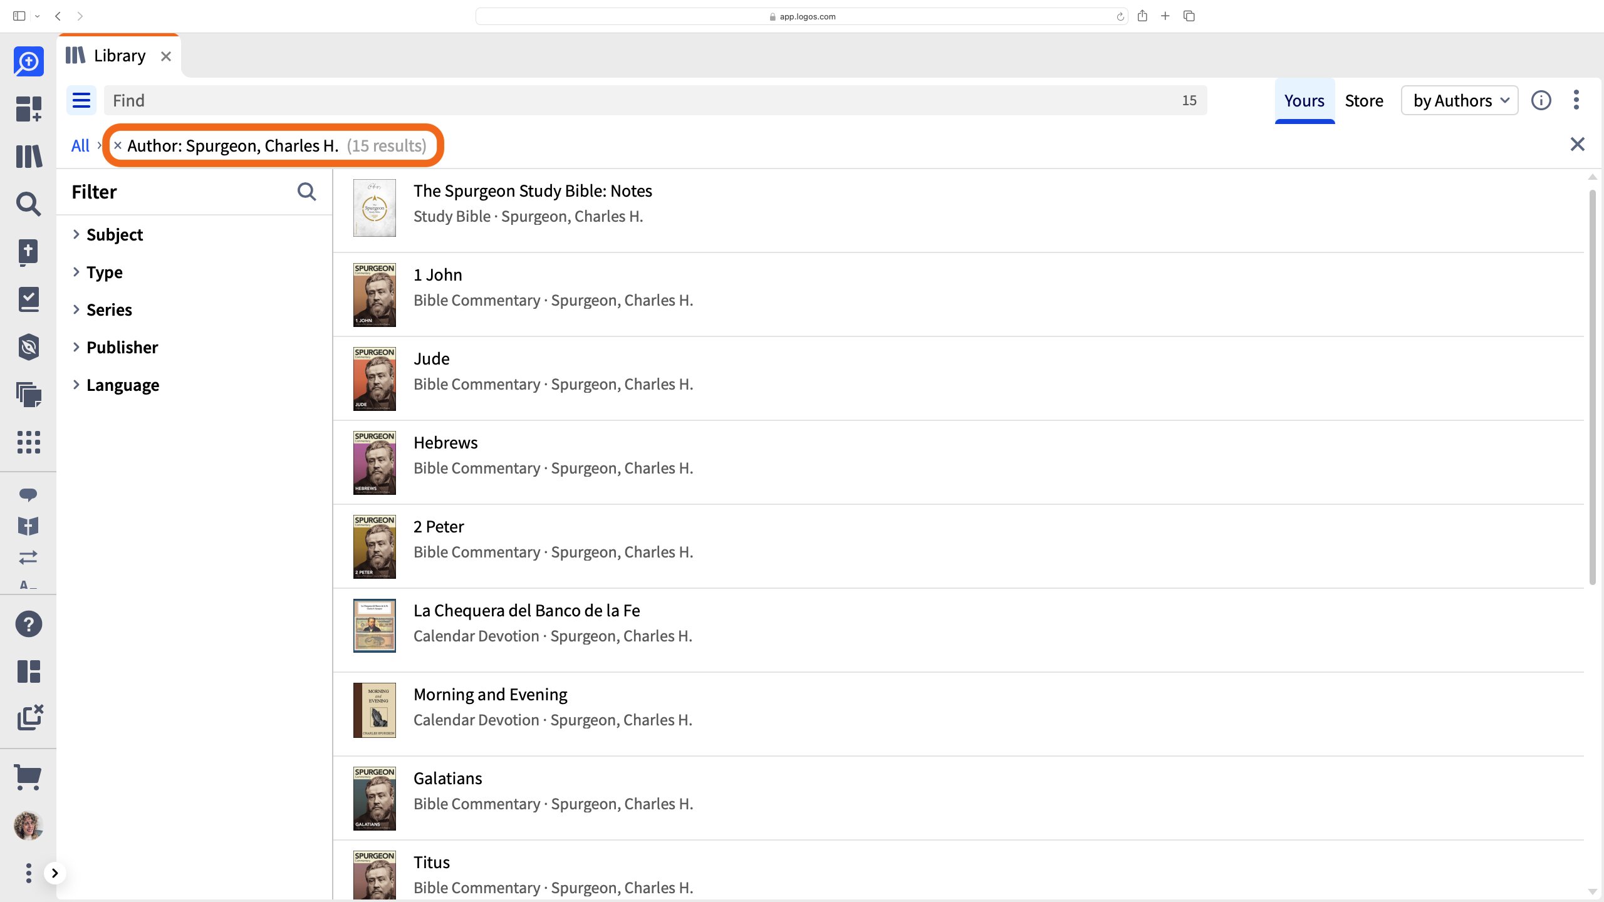Show browser tab overview icon
This screenshot has height=902, width=1604.
[x=1189, y=16]
